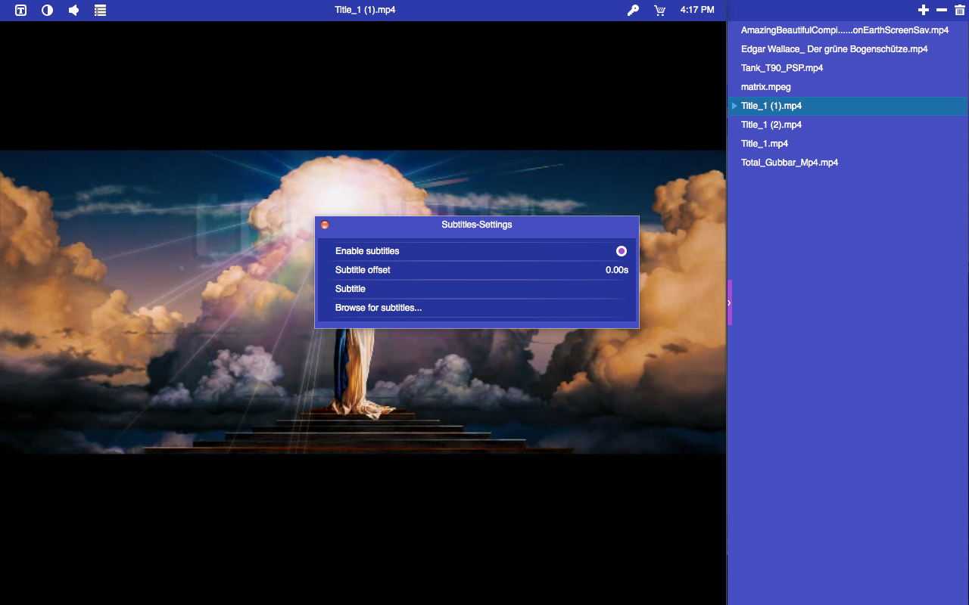Open the Subtitle row in settings
Image resolution: width=969 pixels, height=605 pixels.
477,289
